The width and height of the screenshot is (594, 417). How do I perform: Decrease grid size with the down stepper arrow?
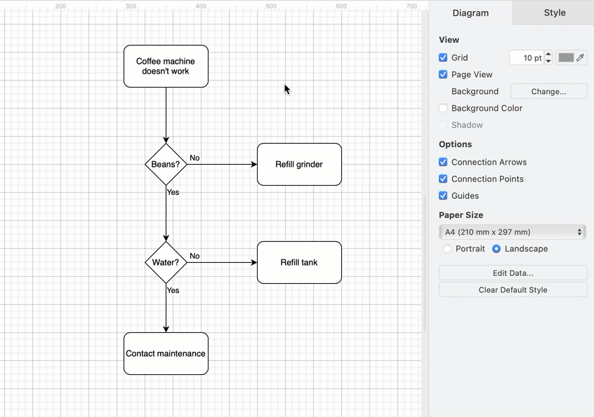click(x=548, y=61)
